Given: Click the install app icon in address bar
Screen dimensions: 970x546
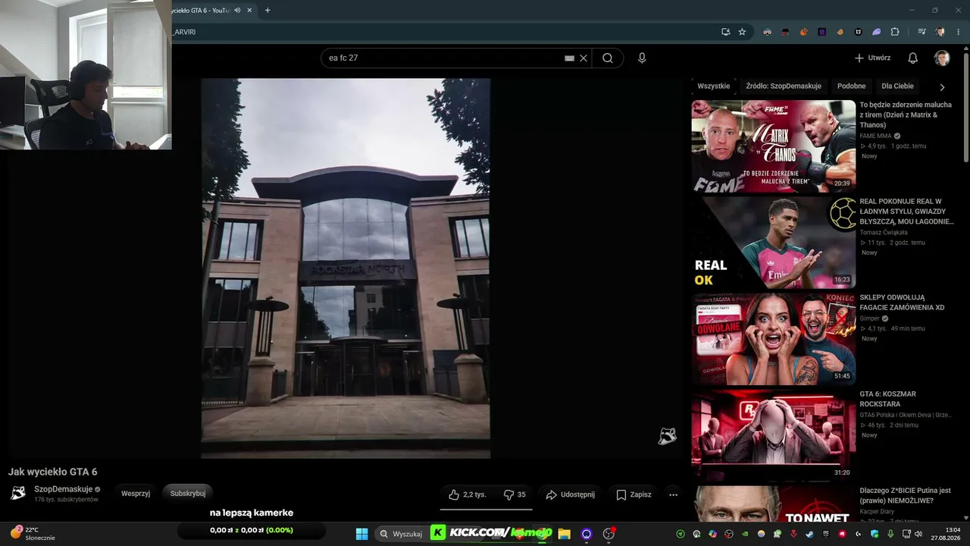Looking at the screenshot, I should tap(725, 32).
